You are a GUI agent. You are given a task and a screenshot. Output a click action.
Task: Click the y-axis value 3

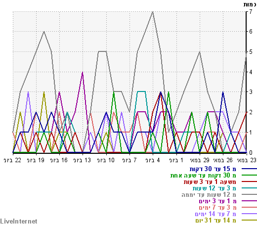[x=251, y=92]
